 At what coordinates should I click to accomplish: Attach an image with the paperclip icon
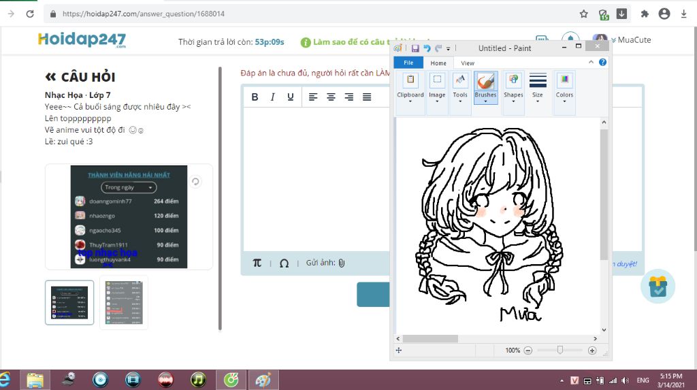pos(342,263)
